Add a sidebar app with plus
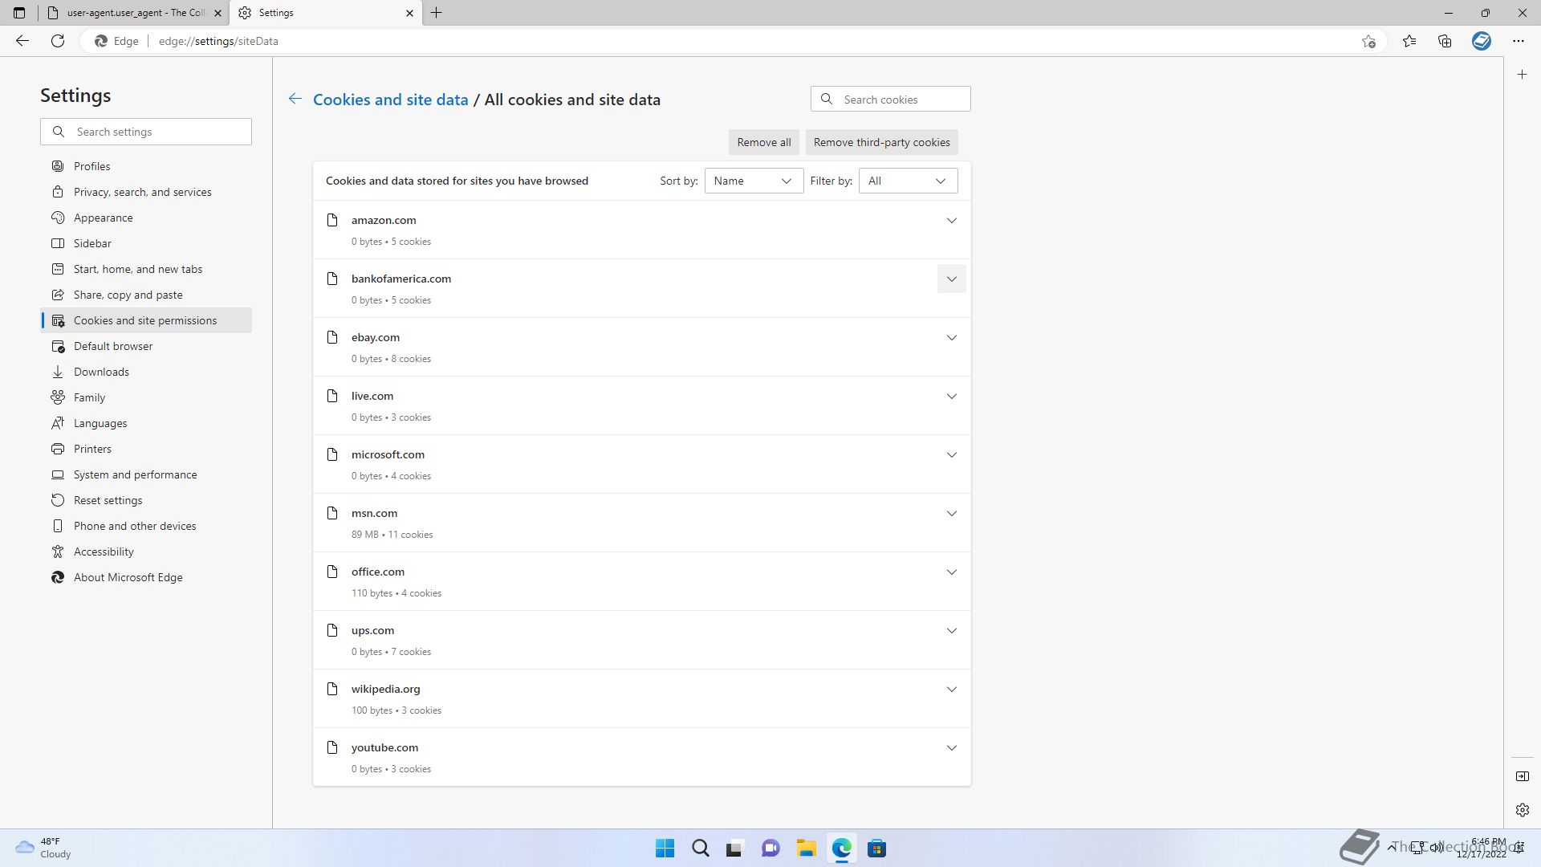The height and width of the screenshot is (867, 1541). pos(1522,75)
